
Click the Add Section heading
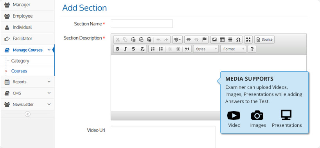tap(84, 8)
